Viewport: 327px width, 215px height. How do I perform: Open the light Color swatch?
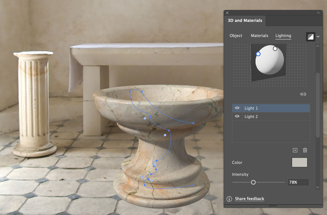(x=300, y=162)
